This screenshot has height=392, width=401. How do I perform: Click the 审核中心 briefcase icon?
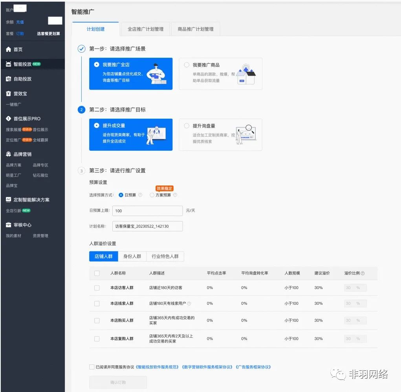(x=9, y=225)
